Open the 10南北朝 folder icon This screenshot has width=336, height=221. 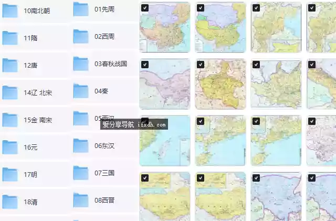[x=10, y=10]
